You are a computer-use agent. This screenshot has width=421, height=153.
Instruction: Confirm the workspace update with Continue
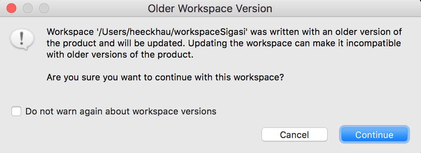point(374,134)
